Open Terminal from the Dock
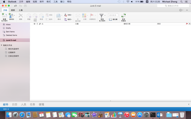Viewport: 191px width, 119px height. coord(153,115)
